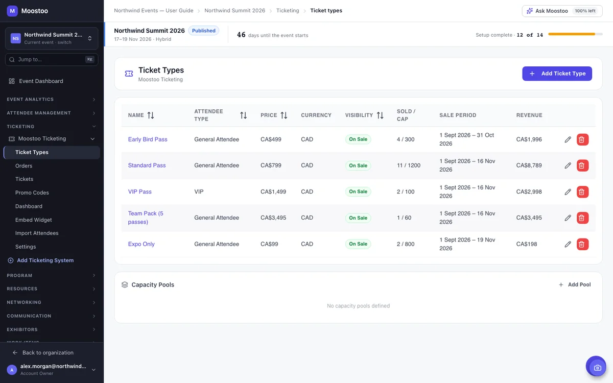Screen dimensions: 613x383
Task: Open the alex.morgan account menu
Action: [52, 370]
